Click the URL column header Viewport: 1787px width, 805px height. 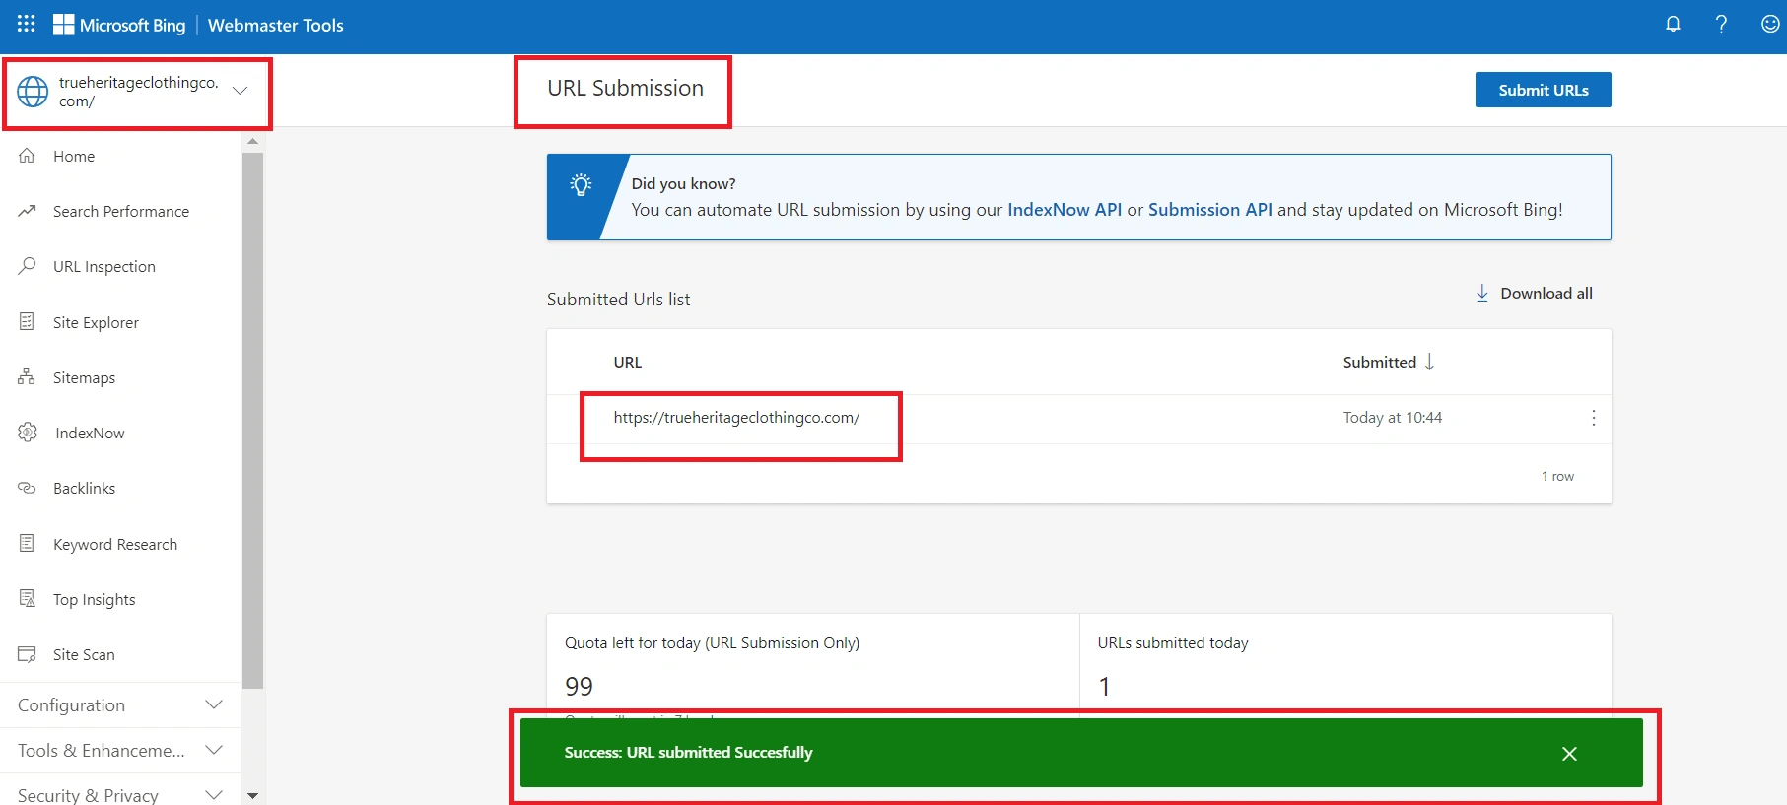(628, 362)
